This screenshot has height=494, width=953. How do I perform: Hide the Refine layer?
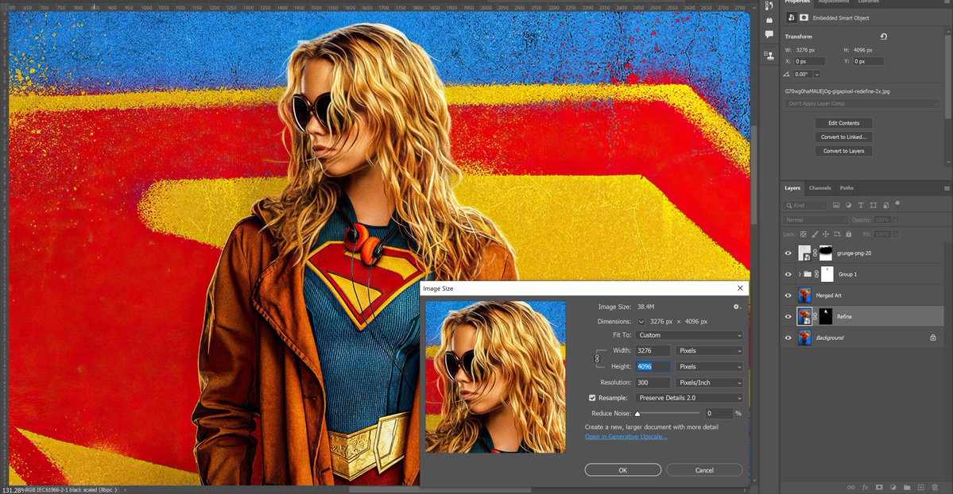pyautogui.click(x=788, y=317)
